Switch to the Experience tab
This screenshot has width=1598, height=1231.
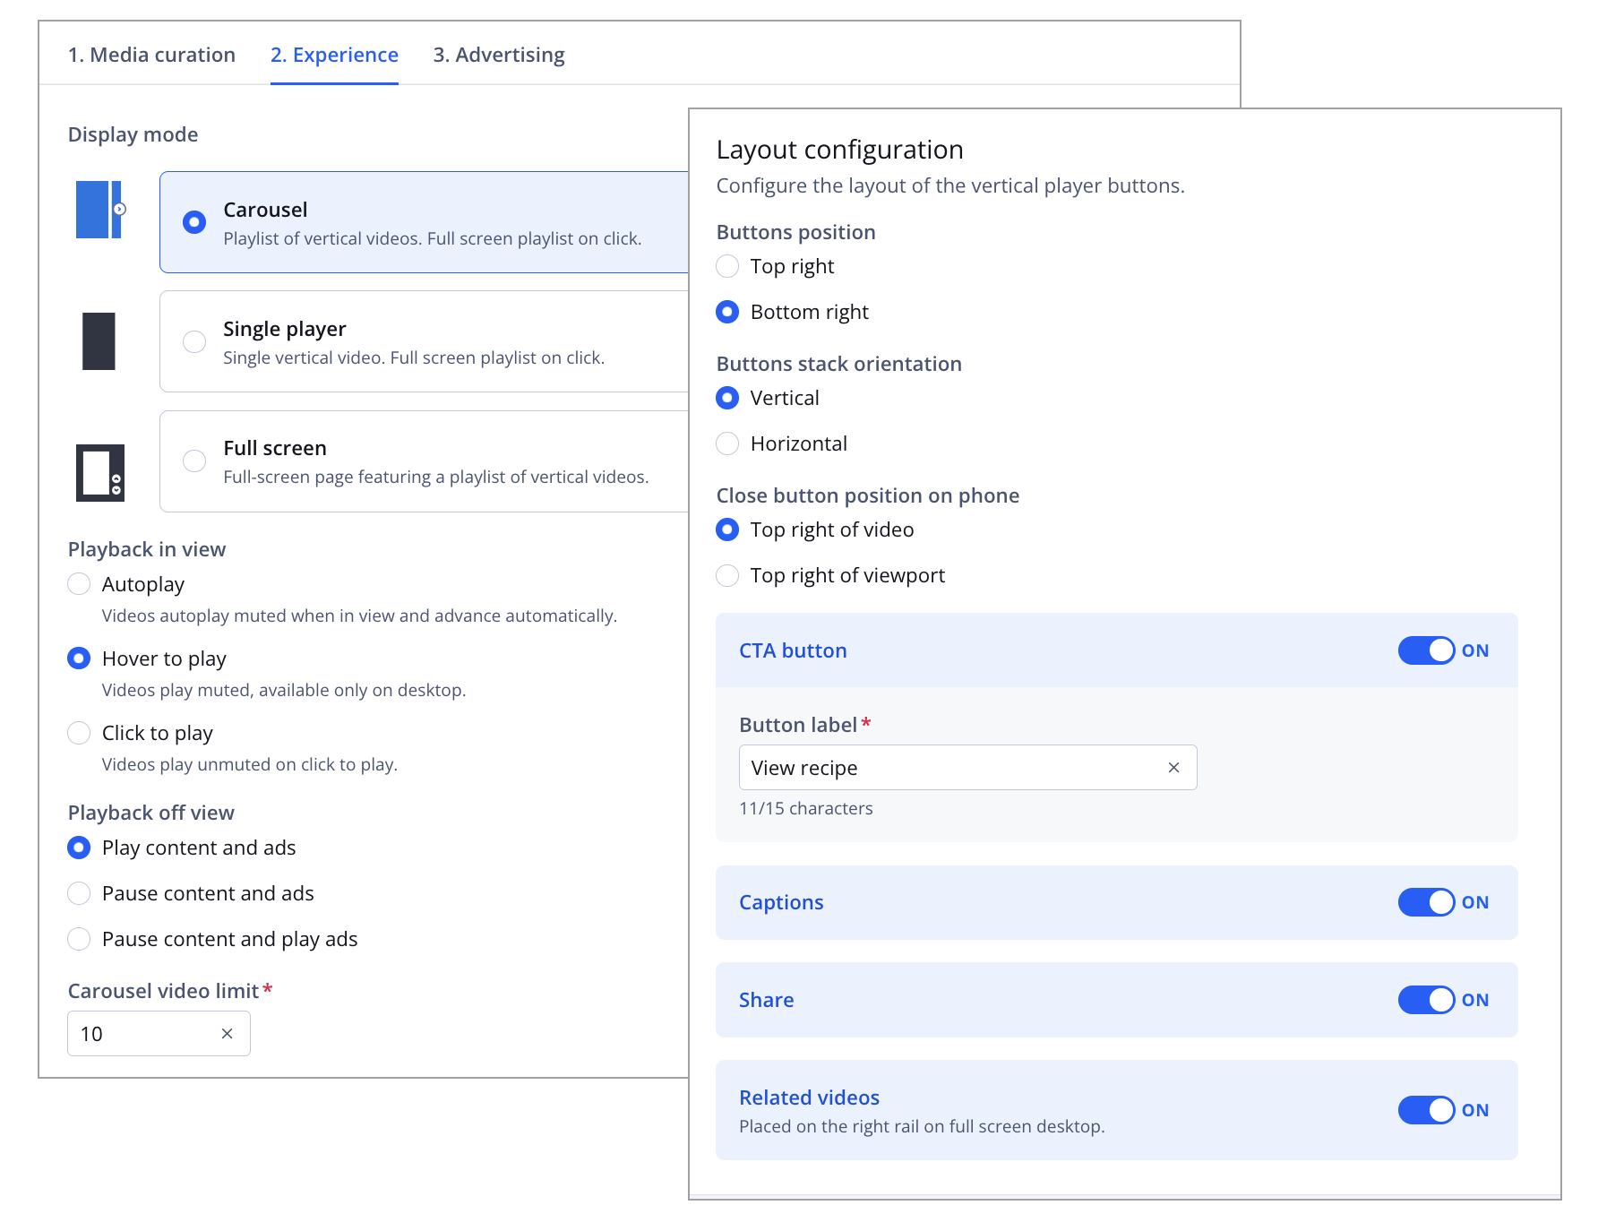(334, 55)
